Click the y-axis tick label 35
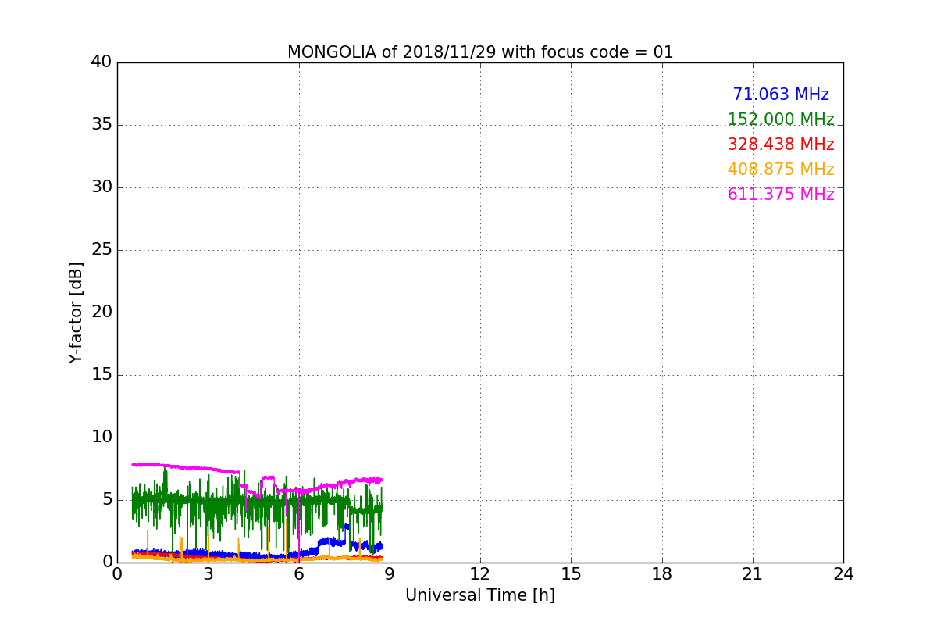Viewport: 937px width, 625px height. 102,125
